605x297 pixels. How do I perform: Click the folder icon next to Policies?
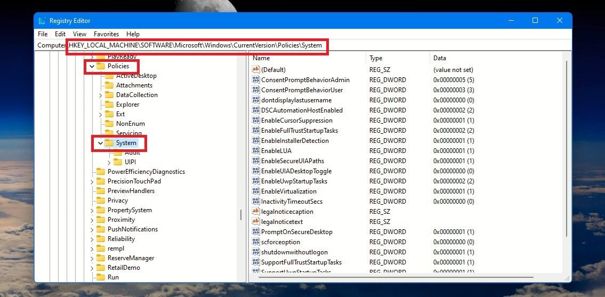tap(101, 66)
